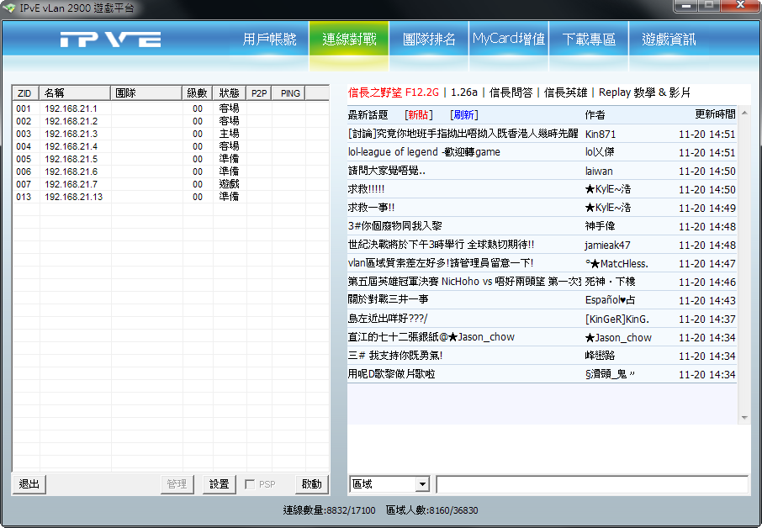
Task: Toggle the PSP checkbox
Action: point(250,484)
